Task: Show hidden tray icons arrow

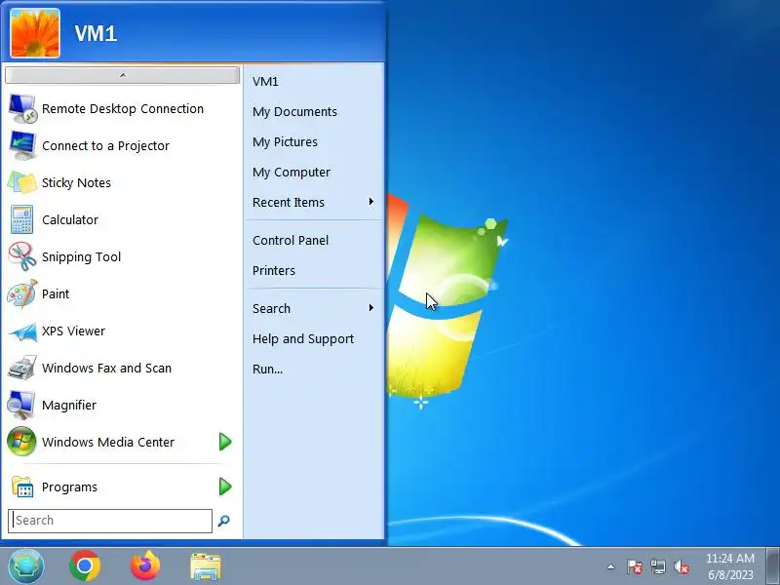Action: (x=611, y=566)
